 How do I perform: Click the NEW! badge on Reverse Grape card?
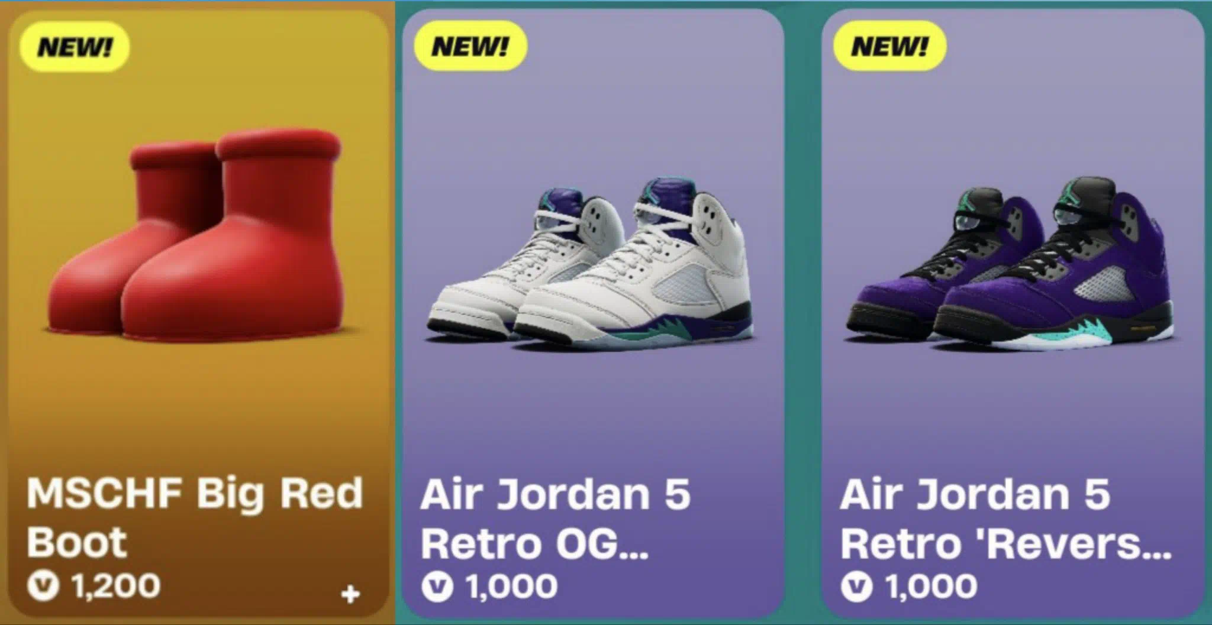coord(889,46)
